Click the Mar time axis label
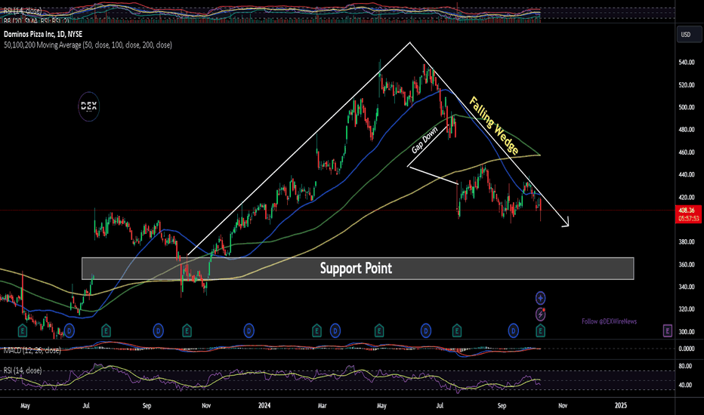This screenshot has width=704, height=415. pos(322,406)
